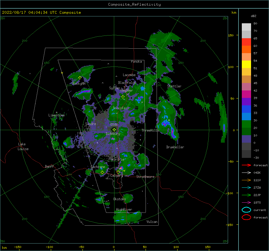Image resolution: width=269 pixels, height=251 pixels.
Task: Pick the light blue swatch between 33 and 30
Action: click(x=246, y=116)
